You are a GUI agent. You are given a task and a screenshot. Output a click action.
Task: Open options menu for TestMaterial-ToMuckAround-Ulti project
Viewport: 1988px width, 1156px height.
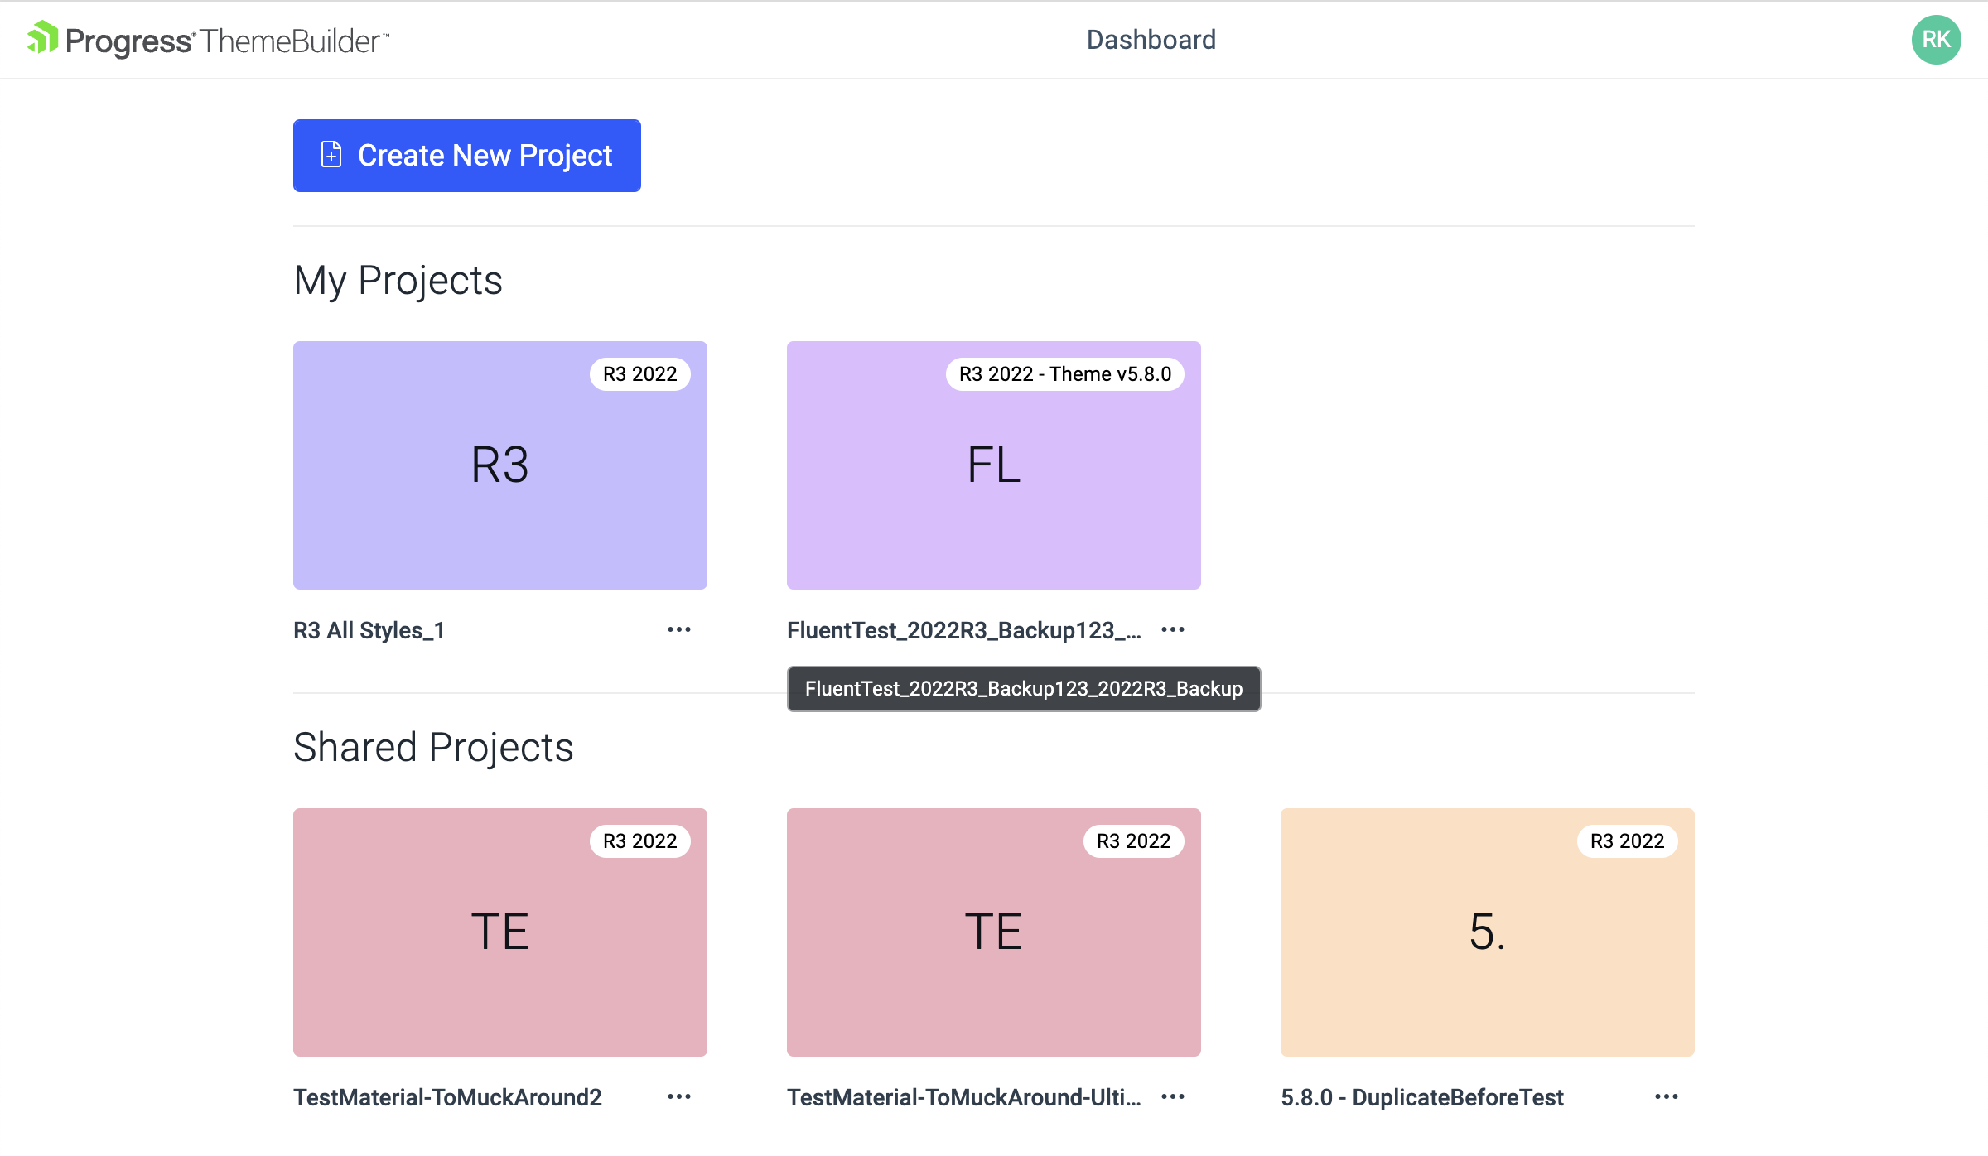point(1173,1096)
